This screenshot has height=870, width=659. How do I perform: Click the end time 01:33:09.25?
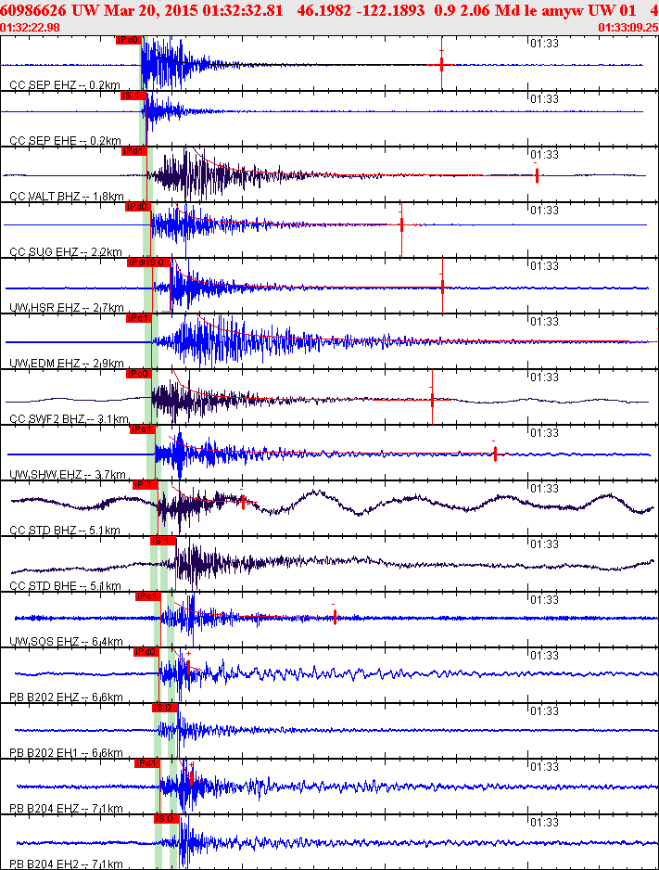(x=628, y=27)
